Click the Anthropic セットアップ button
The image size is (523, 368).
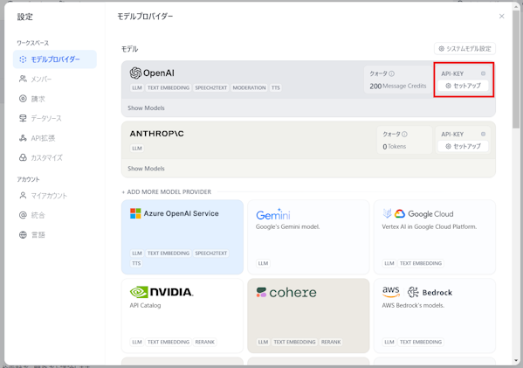tap(464, 146)
